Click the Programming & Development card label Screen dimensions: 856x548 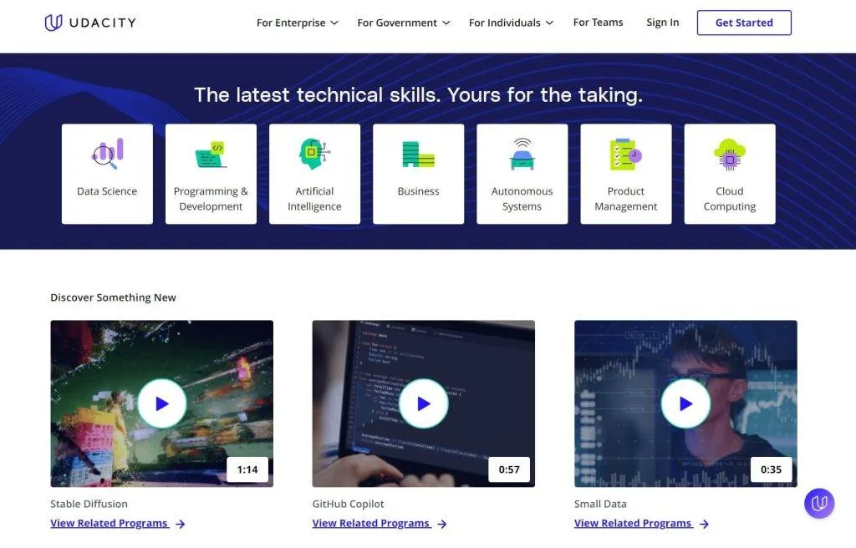pyautogui.click(x=211, y=199)
